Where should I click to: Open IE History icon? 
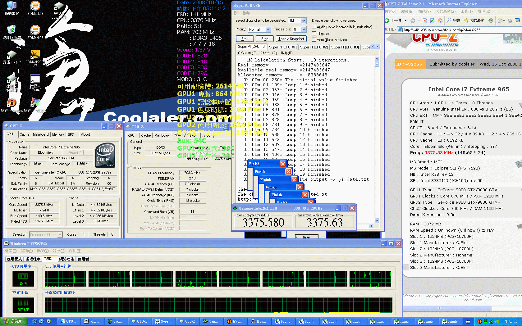[491, 20]
